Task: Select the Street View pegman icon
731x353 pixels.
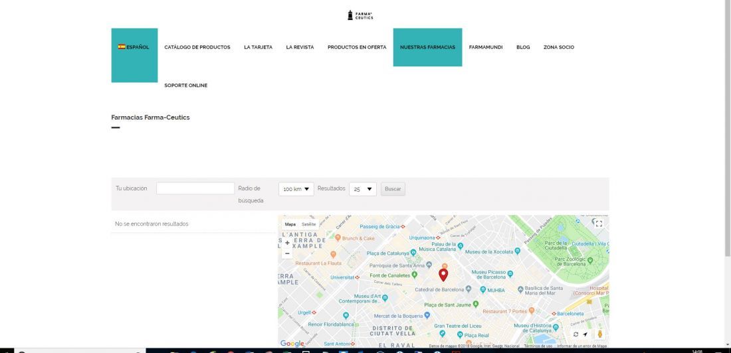Action: coord(600,334)
